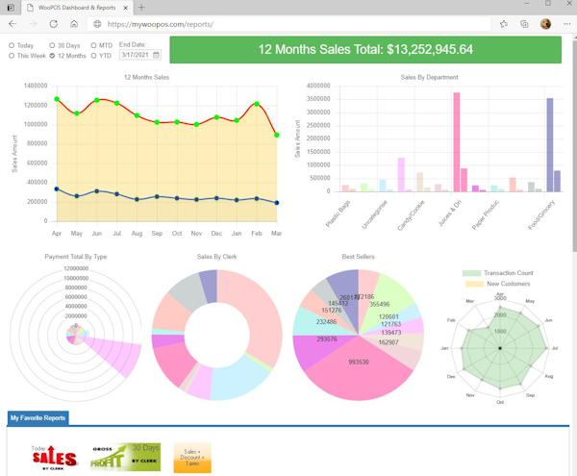Open the user profile avatar
The image size is (577, 476).
click(545, 24)
